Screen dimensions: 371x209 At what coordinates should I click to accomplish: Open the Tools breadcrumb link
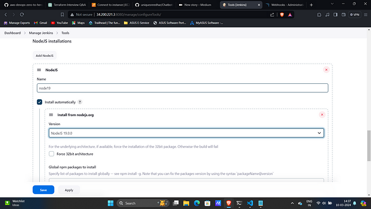click(65, 33)
